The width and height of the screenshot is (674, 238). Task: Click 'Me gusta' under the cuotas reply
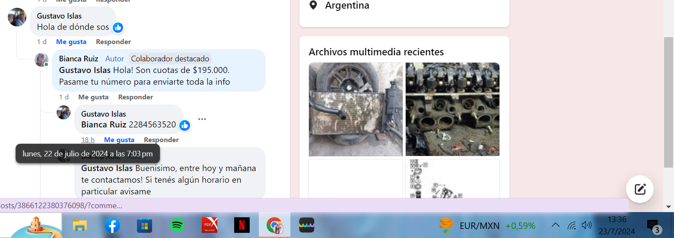pyautogui.click(x=93, y=97)
